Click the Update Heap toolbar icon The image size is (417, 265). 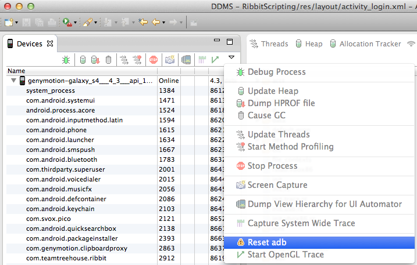(83, 59)
